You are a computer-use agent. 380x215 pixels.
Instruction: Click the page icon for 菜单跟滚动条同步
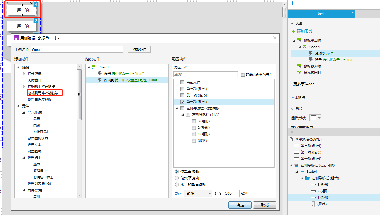[x=291, y=139]
